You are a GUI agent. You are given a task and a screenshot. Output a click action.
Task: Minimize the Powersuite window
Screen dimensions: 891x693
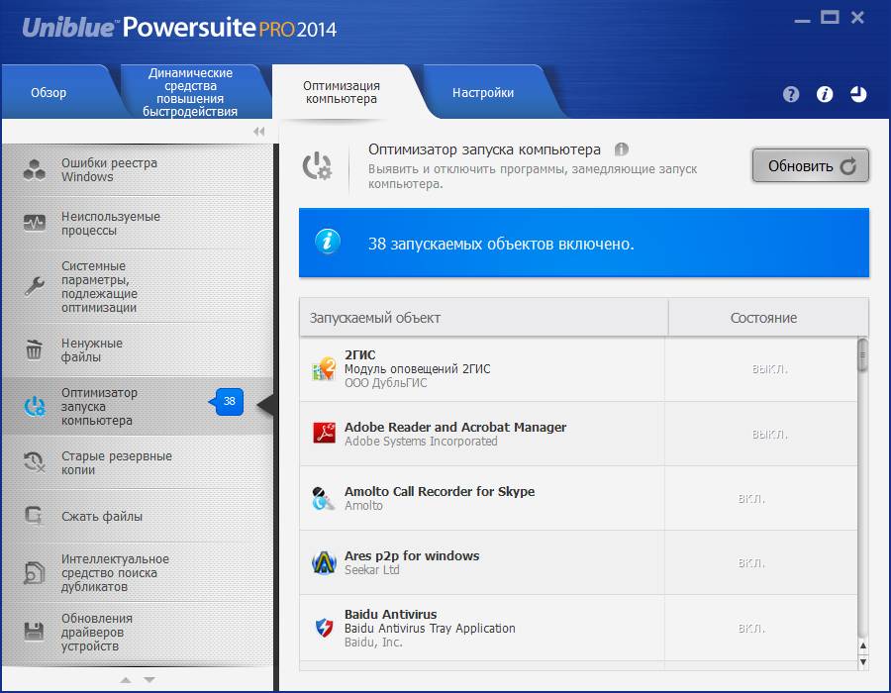802,21
